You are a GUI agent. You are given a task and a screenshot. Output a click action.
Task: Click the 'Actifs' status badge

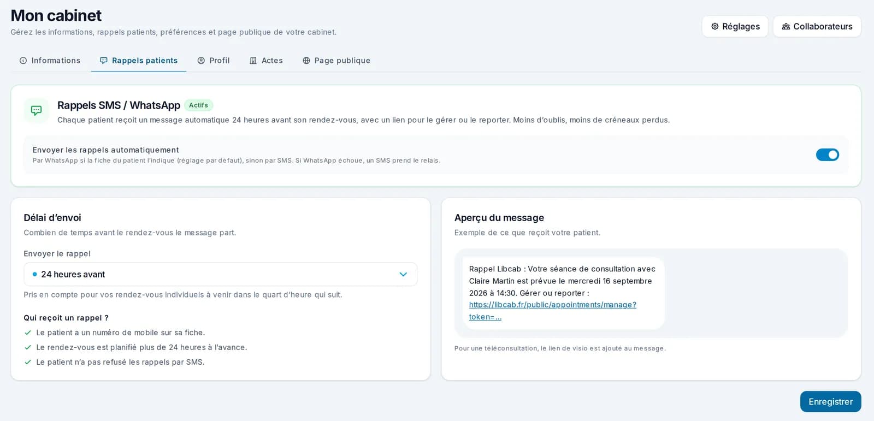[198, 105]
